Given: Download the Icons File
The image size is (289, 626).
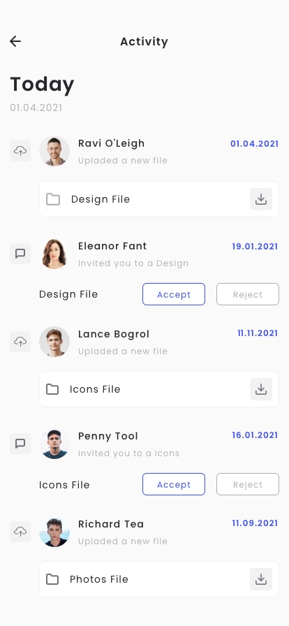Looking at the screenshot, I should pos(261,389).
